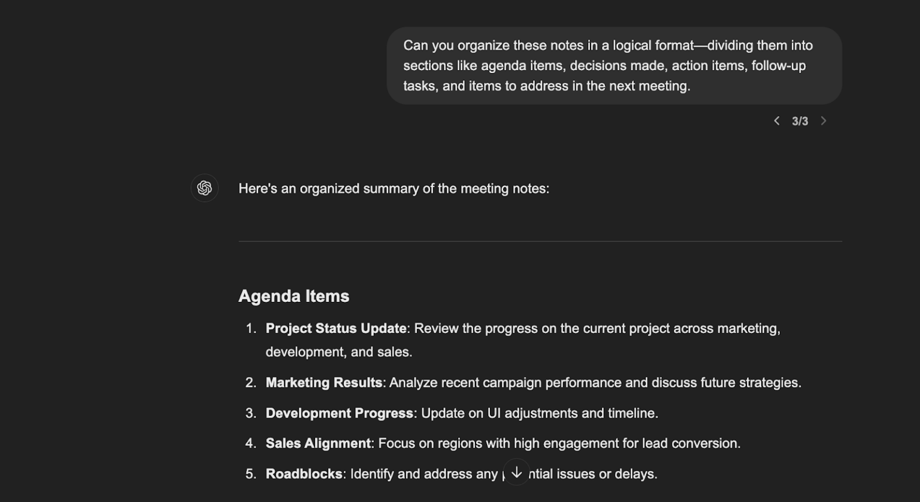The height and width of the screenshot is (502, 920).
Task: Click the horizontal divider under the summary intro
Action: click(x=540, y=241)
